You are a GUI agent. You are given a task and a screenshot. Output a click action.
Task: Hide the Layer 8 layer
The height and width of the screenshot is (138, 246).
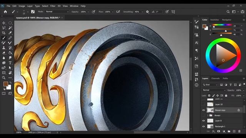pyautogui.click(x=203, y=121)
